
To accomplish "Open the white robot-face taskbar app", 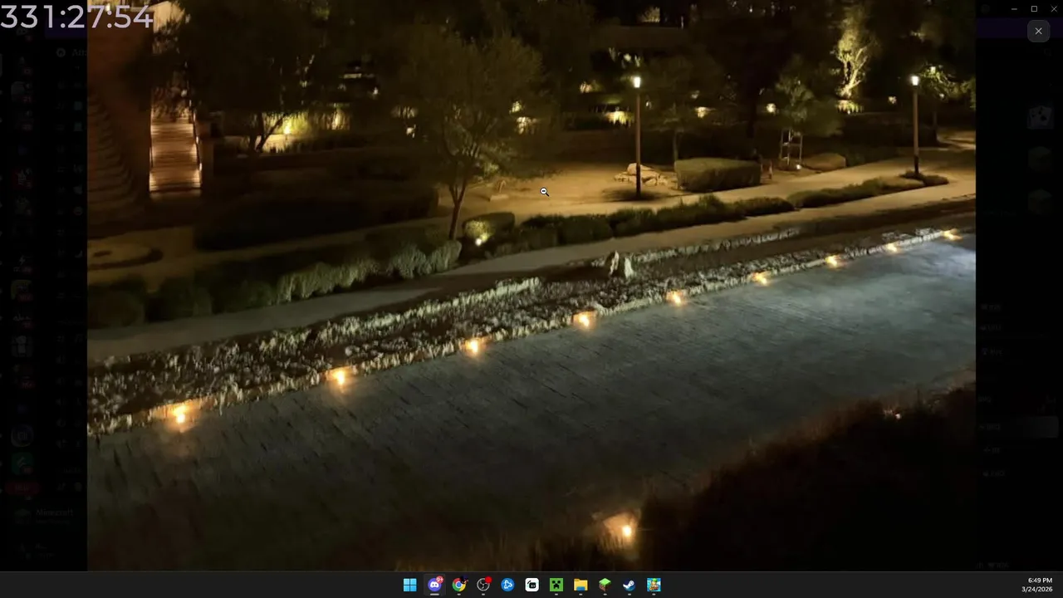I will pyautogui.click(x=531, y=585).
